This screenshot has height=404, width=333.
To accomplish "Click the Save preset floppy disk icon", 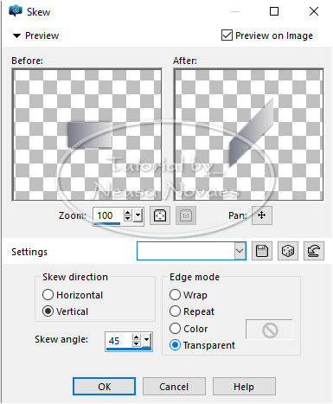I will tap(262, 251).
